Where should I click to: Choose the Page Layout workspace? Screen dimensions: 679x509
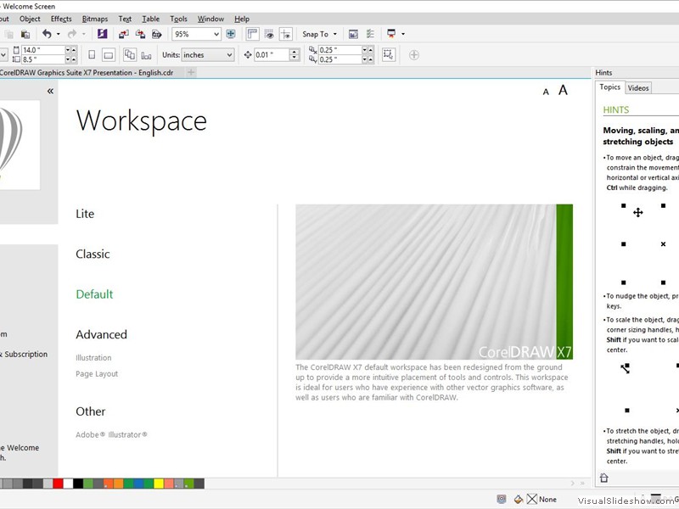(x=97, y=374)
